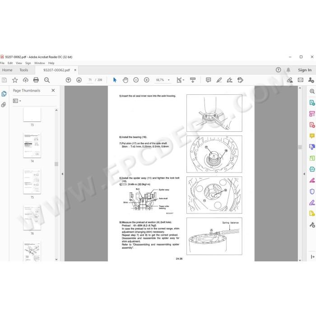Zoom out of the page

(x=136, y=80)
